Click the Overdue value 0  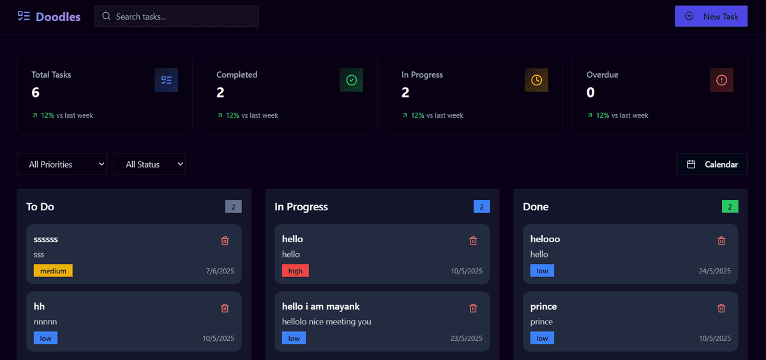591,93
